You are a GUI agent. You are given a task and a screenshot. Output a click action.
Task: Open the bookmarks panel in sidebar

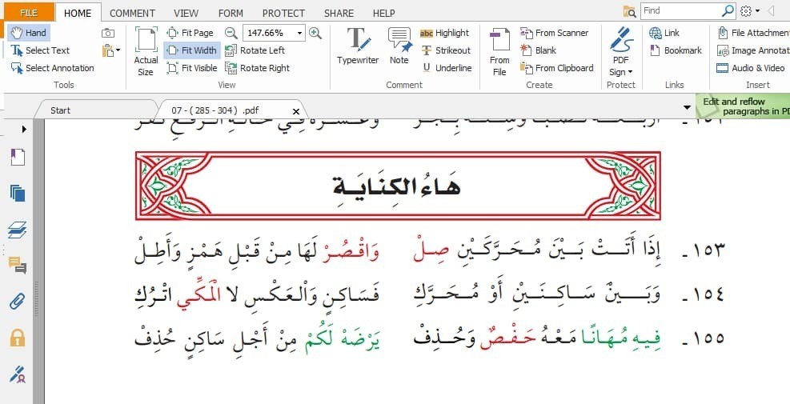(18, 157)
